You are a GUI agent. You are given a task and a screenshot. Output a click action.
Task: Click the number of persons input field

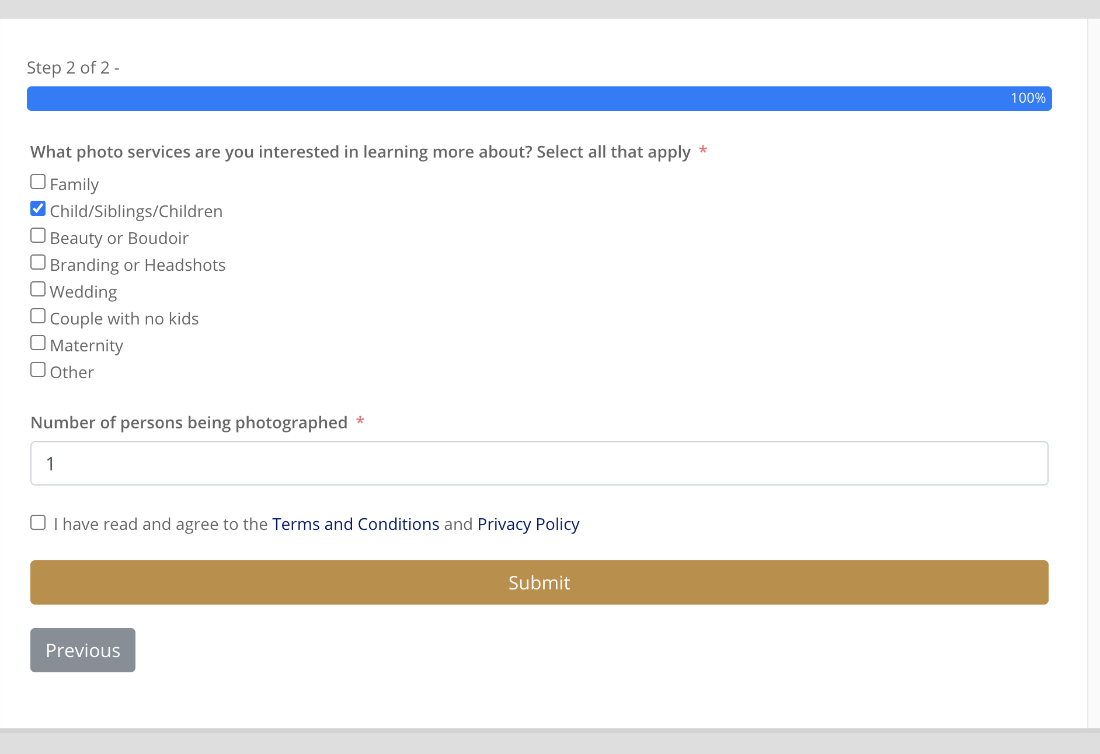point(539,463)
